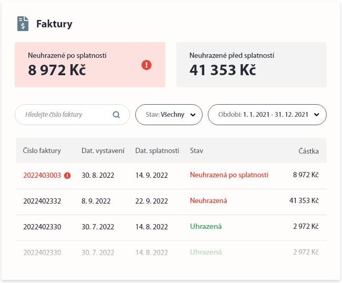
Task: Sort by Částka column header
Action: (308, 150)
